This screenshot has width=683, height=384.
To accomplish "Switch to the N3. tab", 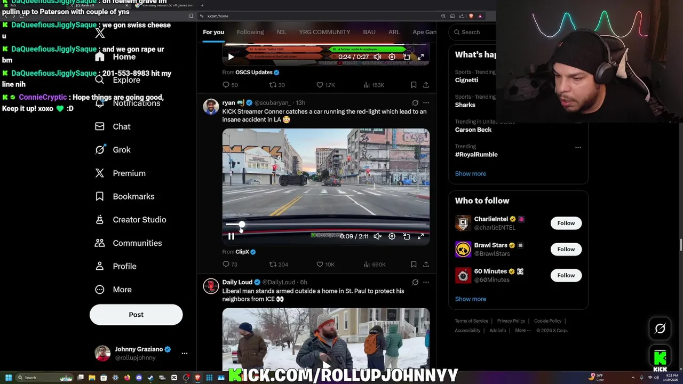I will point(281,32).
